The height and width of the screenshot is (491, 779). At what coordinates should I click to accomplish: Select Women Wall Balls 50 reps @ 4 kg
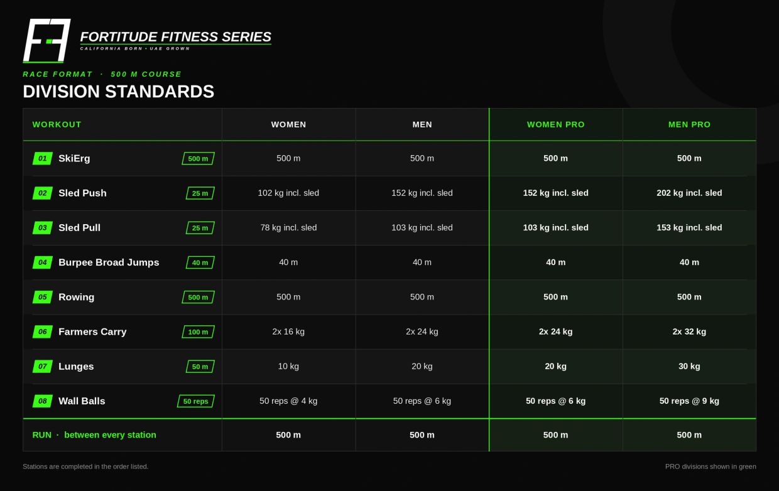tap(288, 401)
